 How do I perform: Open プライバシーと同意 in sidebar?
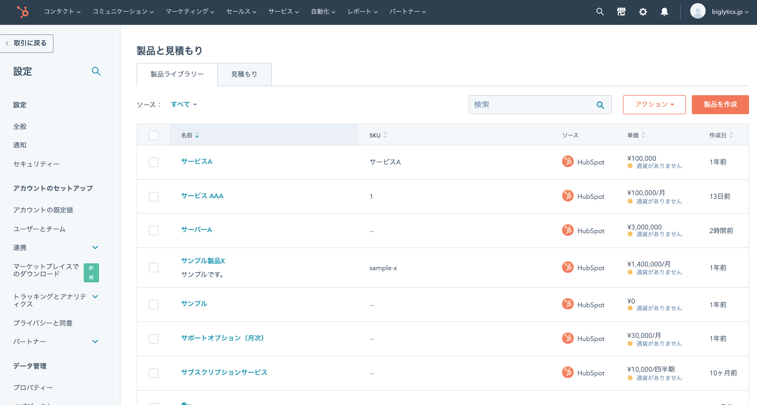(43, 323)
